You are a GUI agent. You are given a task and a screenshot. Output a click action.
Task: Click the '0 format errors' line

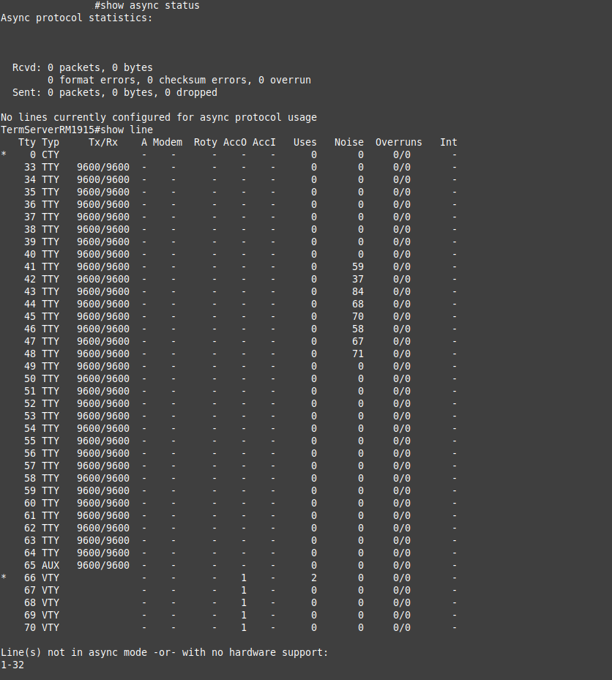point(179,81)
